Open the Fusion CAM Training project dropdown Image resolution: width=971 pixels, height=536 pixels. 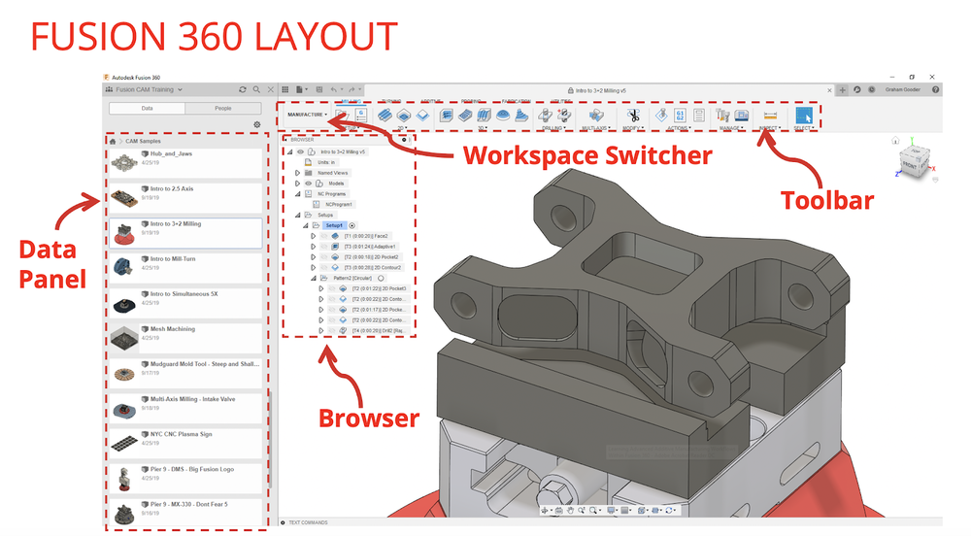click(x=149, y=89)
